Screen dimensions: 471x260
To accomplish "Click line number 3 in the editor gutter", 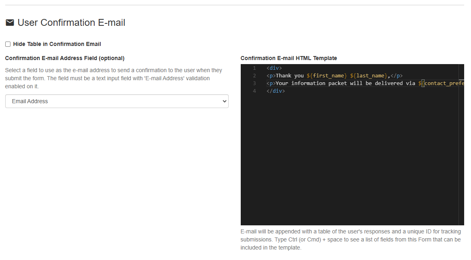I will tap(254, 83).
